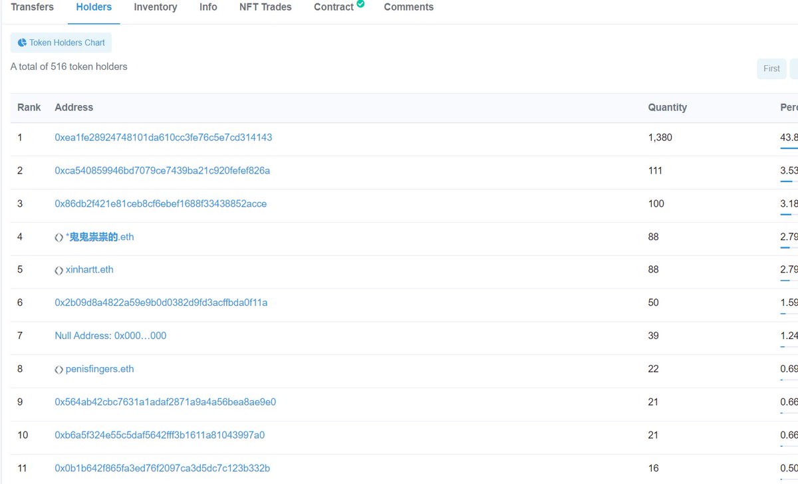Select the Holders tab

tap(94, 7)
